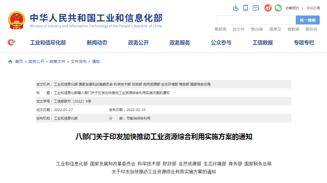Image resolution: width=327 pixels, height=183 pixels.
Task: Open the 工信数据 navigation menu
Action: (262, 43)
